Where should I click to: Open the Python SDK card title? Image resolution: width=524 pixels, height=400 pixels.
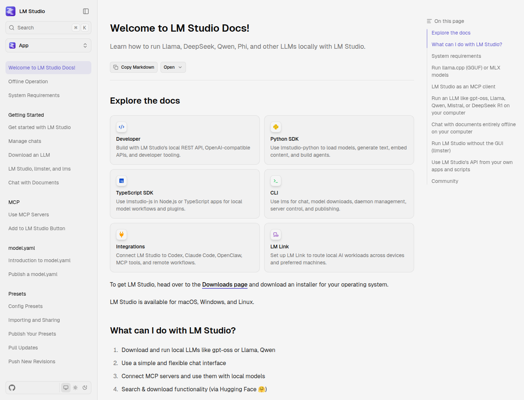tap(284, 139)
